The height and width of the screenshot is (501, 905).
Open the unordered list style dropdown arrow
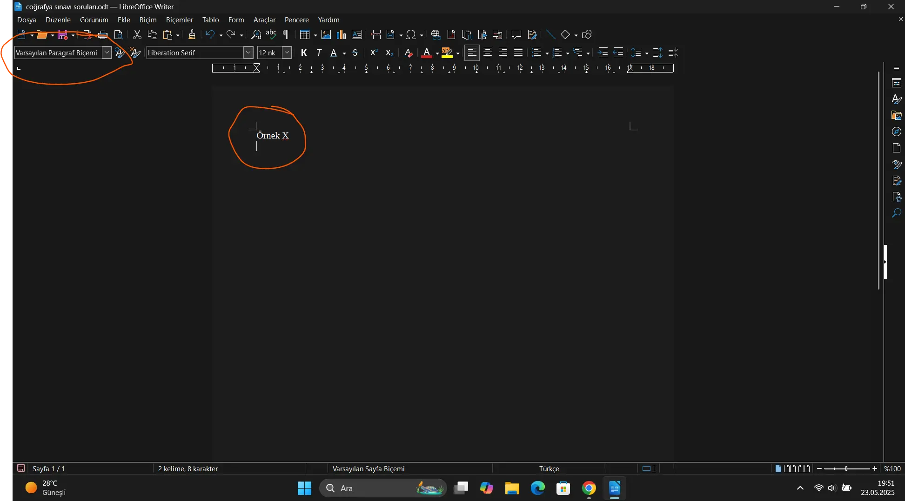pos(547,53)
